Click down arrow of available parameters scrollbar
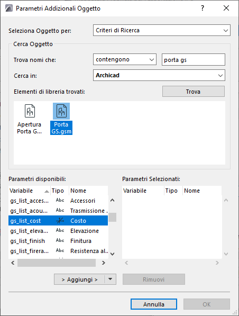The height and width of the screenshot is (316, 239). [113, 254]
